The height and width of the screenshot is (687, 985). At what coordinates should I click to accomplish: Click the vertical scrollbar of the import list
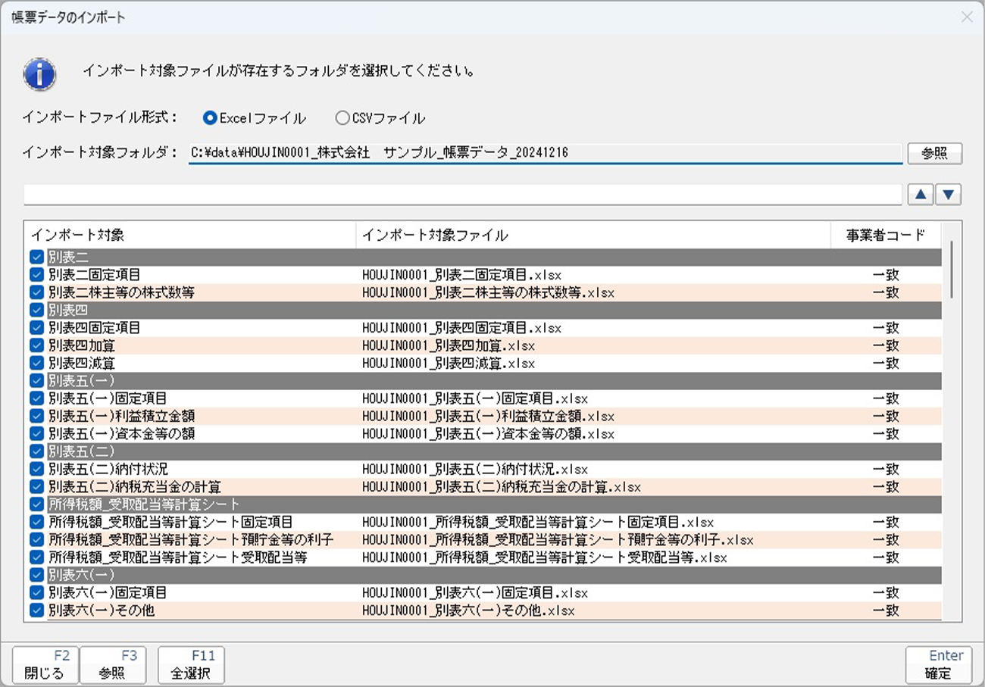tap(952, 270)
